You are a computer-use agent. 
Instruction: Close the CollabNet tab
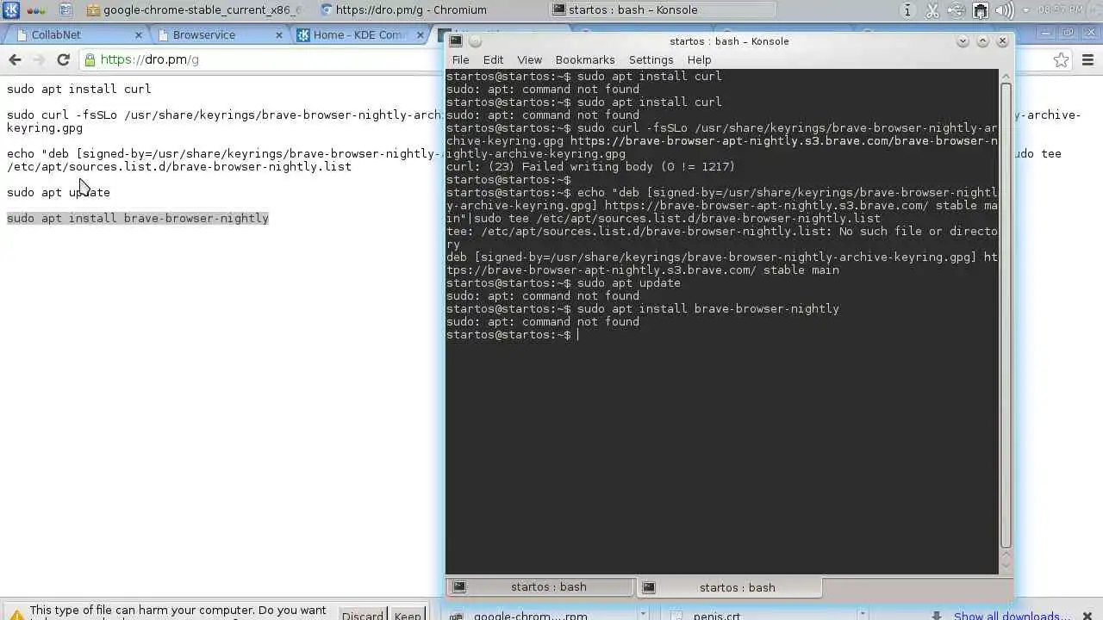click(x=139, y=34)
